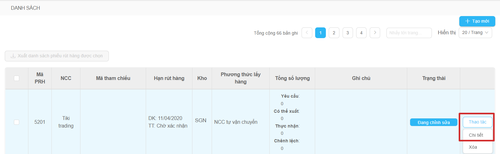The width and height of the screenshot is (500, 154).
Task: Click the Nhảy tới trang input field
Action: click(x=409, y=33)
